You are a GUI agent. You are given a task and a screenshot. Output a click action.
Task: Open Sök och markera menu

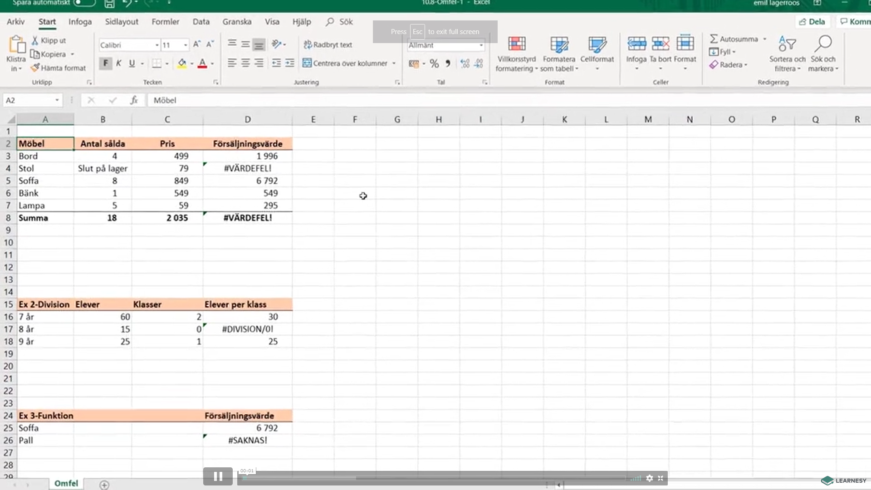[823, 54]
